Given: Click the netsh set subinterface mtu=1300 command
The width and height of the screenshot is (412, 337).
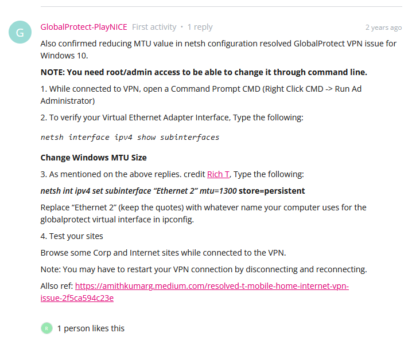Looking at the screenshot, I should pos(173,191).
